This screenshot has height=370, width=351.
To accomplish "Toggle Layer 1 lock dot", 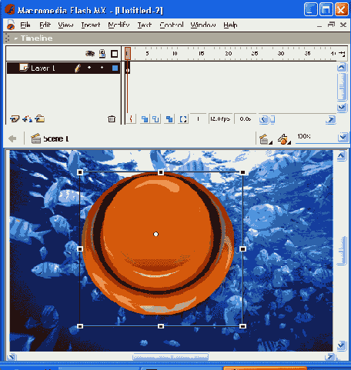I will [x=102, y=68].
